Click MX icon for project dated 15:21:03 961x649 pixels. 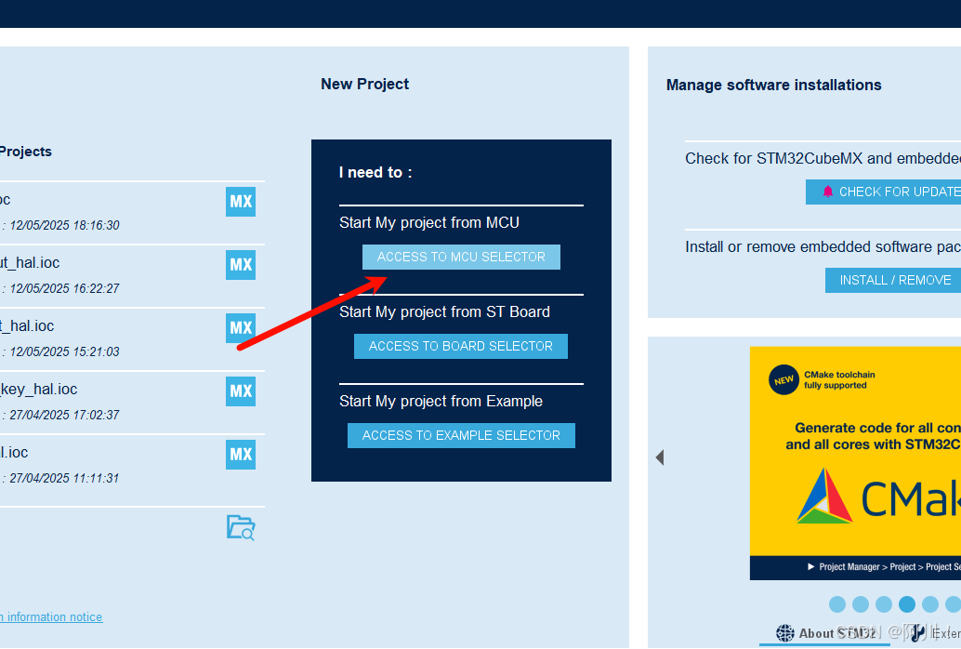[240, 328]
